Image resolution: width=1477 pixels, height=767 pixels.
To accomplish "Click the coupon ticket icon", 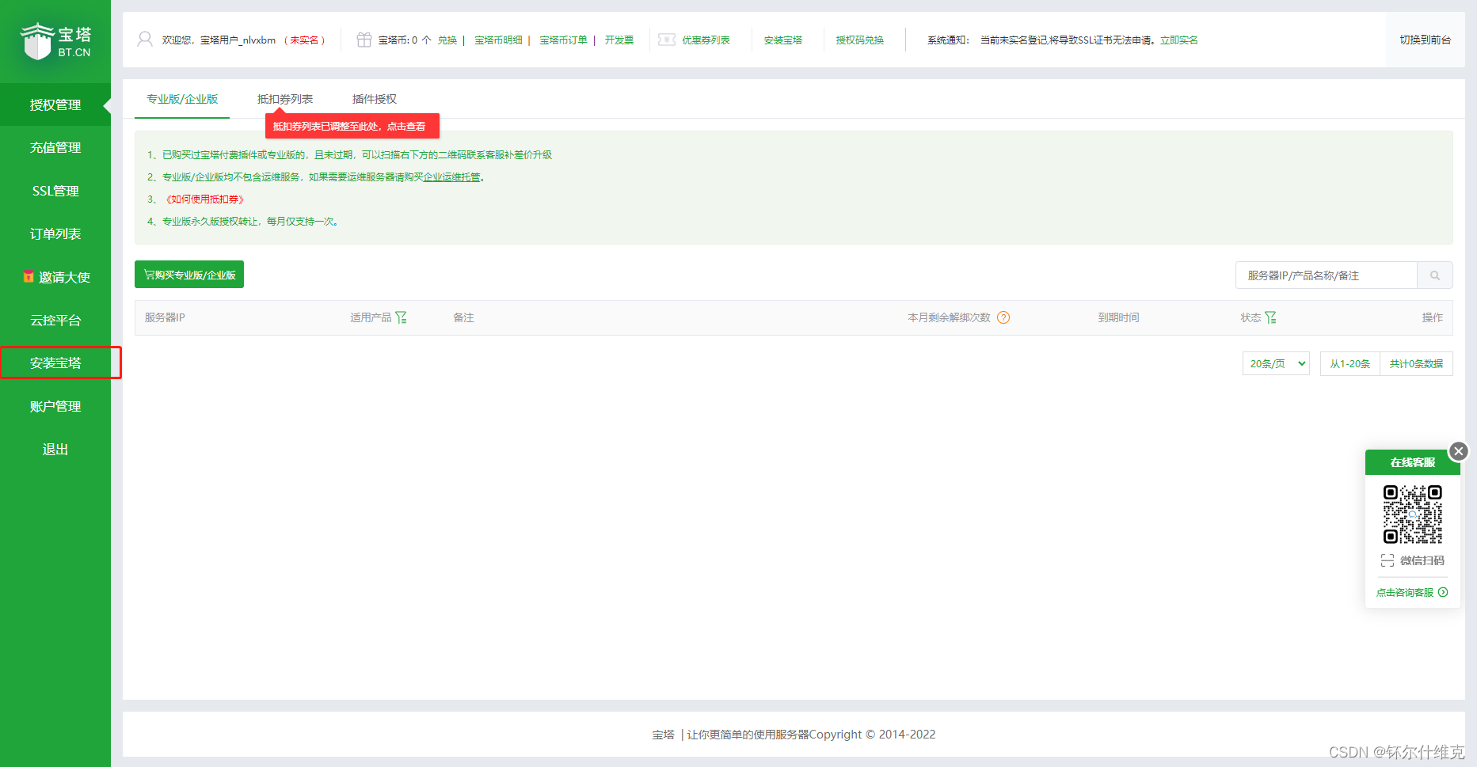I will click(x=666, y=40).
